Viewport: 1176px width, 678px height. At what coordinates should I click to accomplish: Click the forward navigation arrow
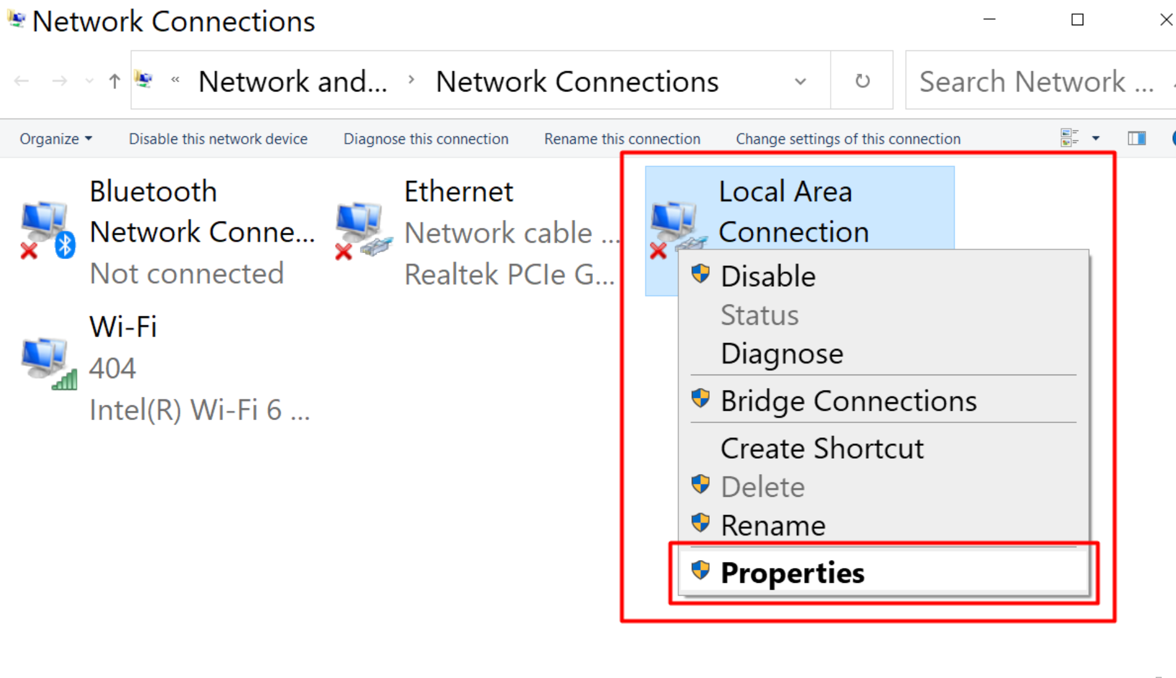[x=60, y=81]
